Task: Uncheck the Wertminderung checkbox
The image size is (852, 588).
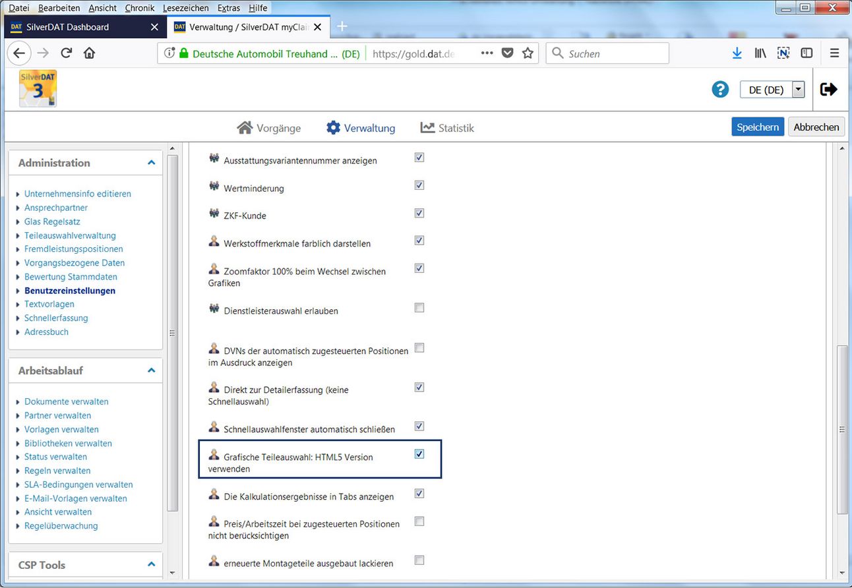Action: point(419,185)
